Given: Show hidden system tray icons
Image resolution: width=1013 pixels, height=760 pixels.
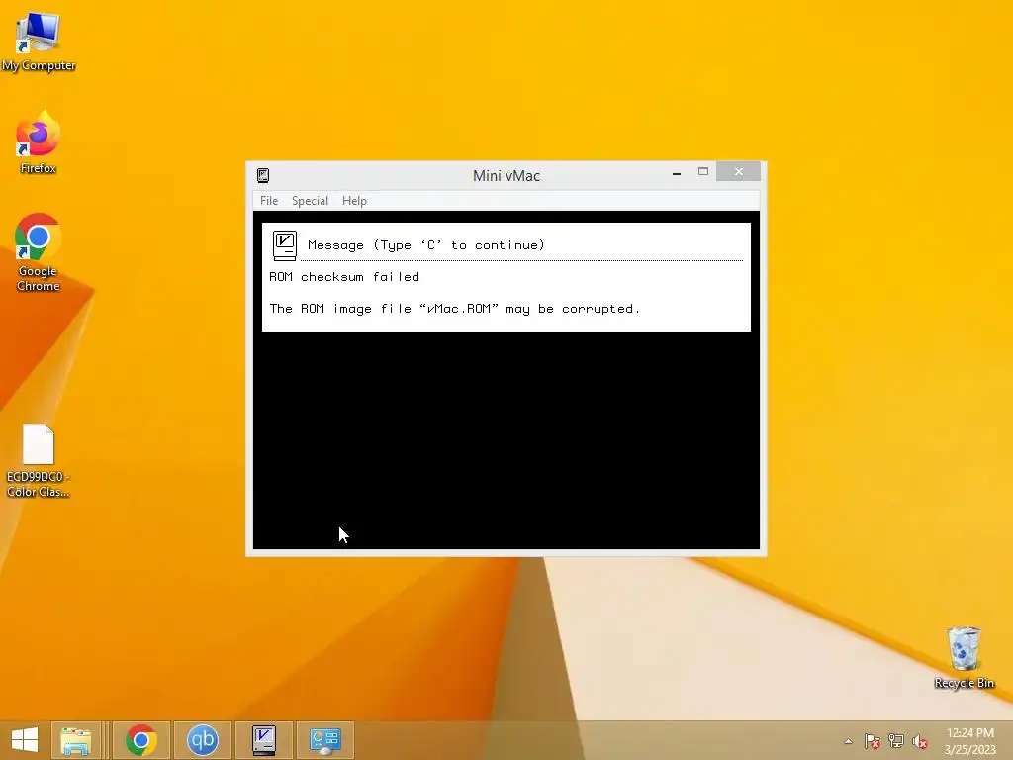Looking at the screenshot, I should (x=848, y=741).
